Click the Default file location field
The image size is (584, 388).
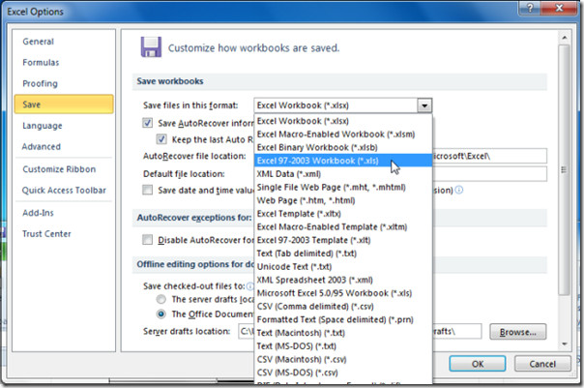pyautogui.click(x=489, y=174)
